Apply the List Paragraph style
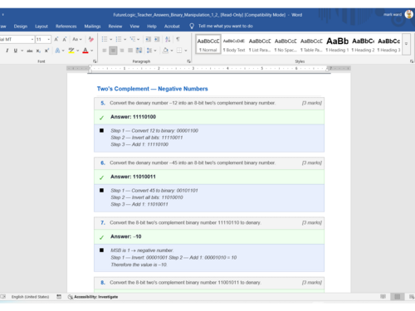 260,44
